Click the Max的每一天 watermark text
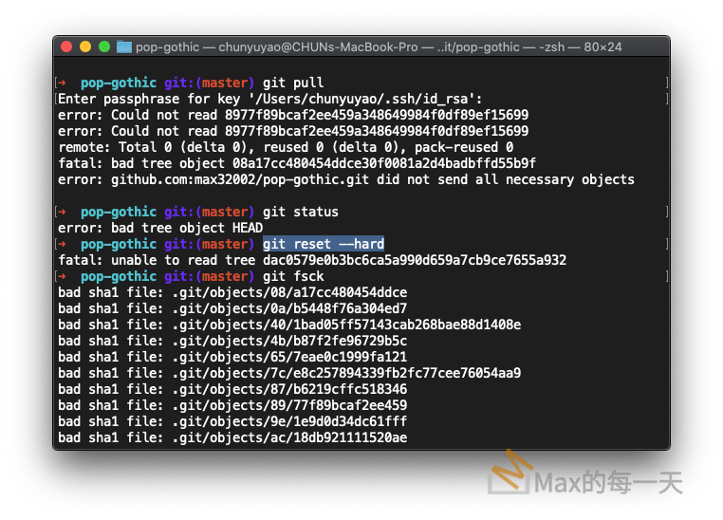This screenshot has height=520, width=723. pos(608,484)
